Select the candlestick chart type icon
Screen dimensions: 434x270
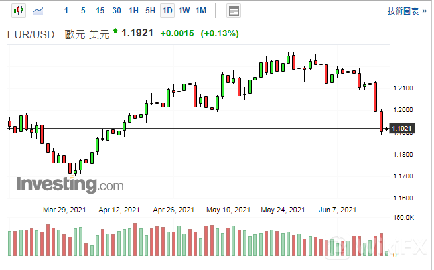click(x=17, y=11)
